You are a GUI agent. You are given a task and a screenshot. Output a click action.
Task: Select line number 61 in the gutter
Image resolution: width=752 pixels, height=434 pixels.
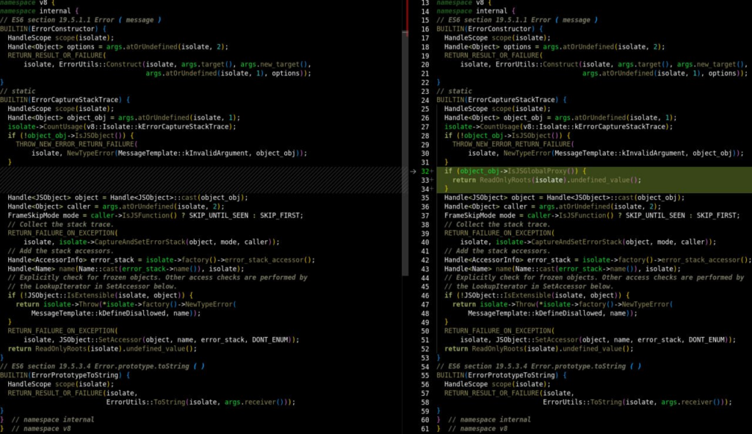[x=424, y=428]
